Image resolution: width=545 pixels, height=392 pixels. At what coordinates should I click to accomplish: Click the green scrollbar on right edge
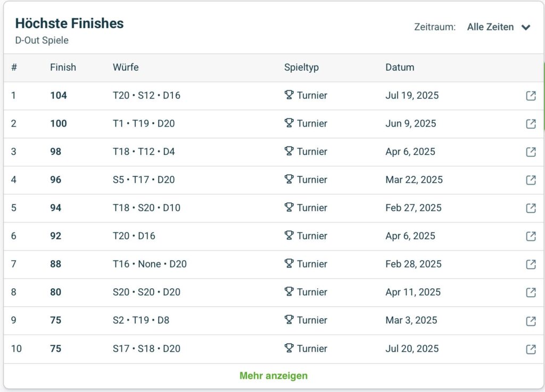543,96
